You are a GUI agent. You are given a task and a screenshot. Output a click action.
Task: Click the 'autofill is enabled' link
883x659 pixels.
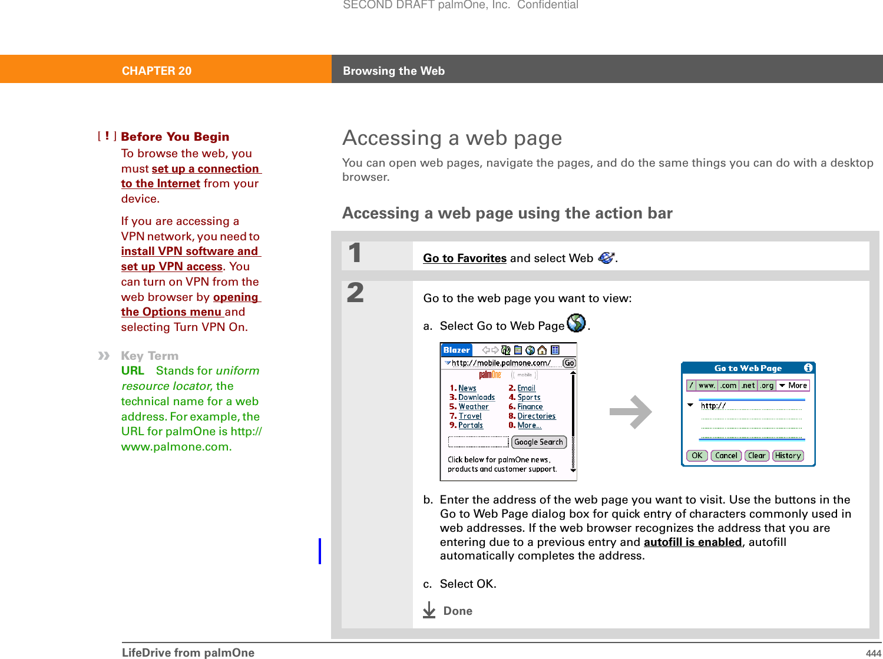693,542
